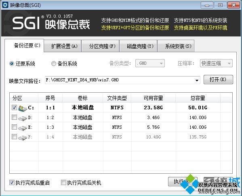242x196 pixels.
Task: Switch to 系统安装(S) tab
Action: click(176, 46)
